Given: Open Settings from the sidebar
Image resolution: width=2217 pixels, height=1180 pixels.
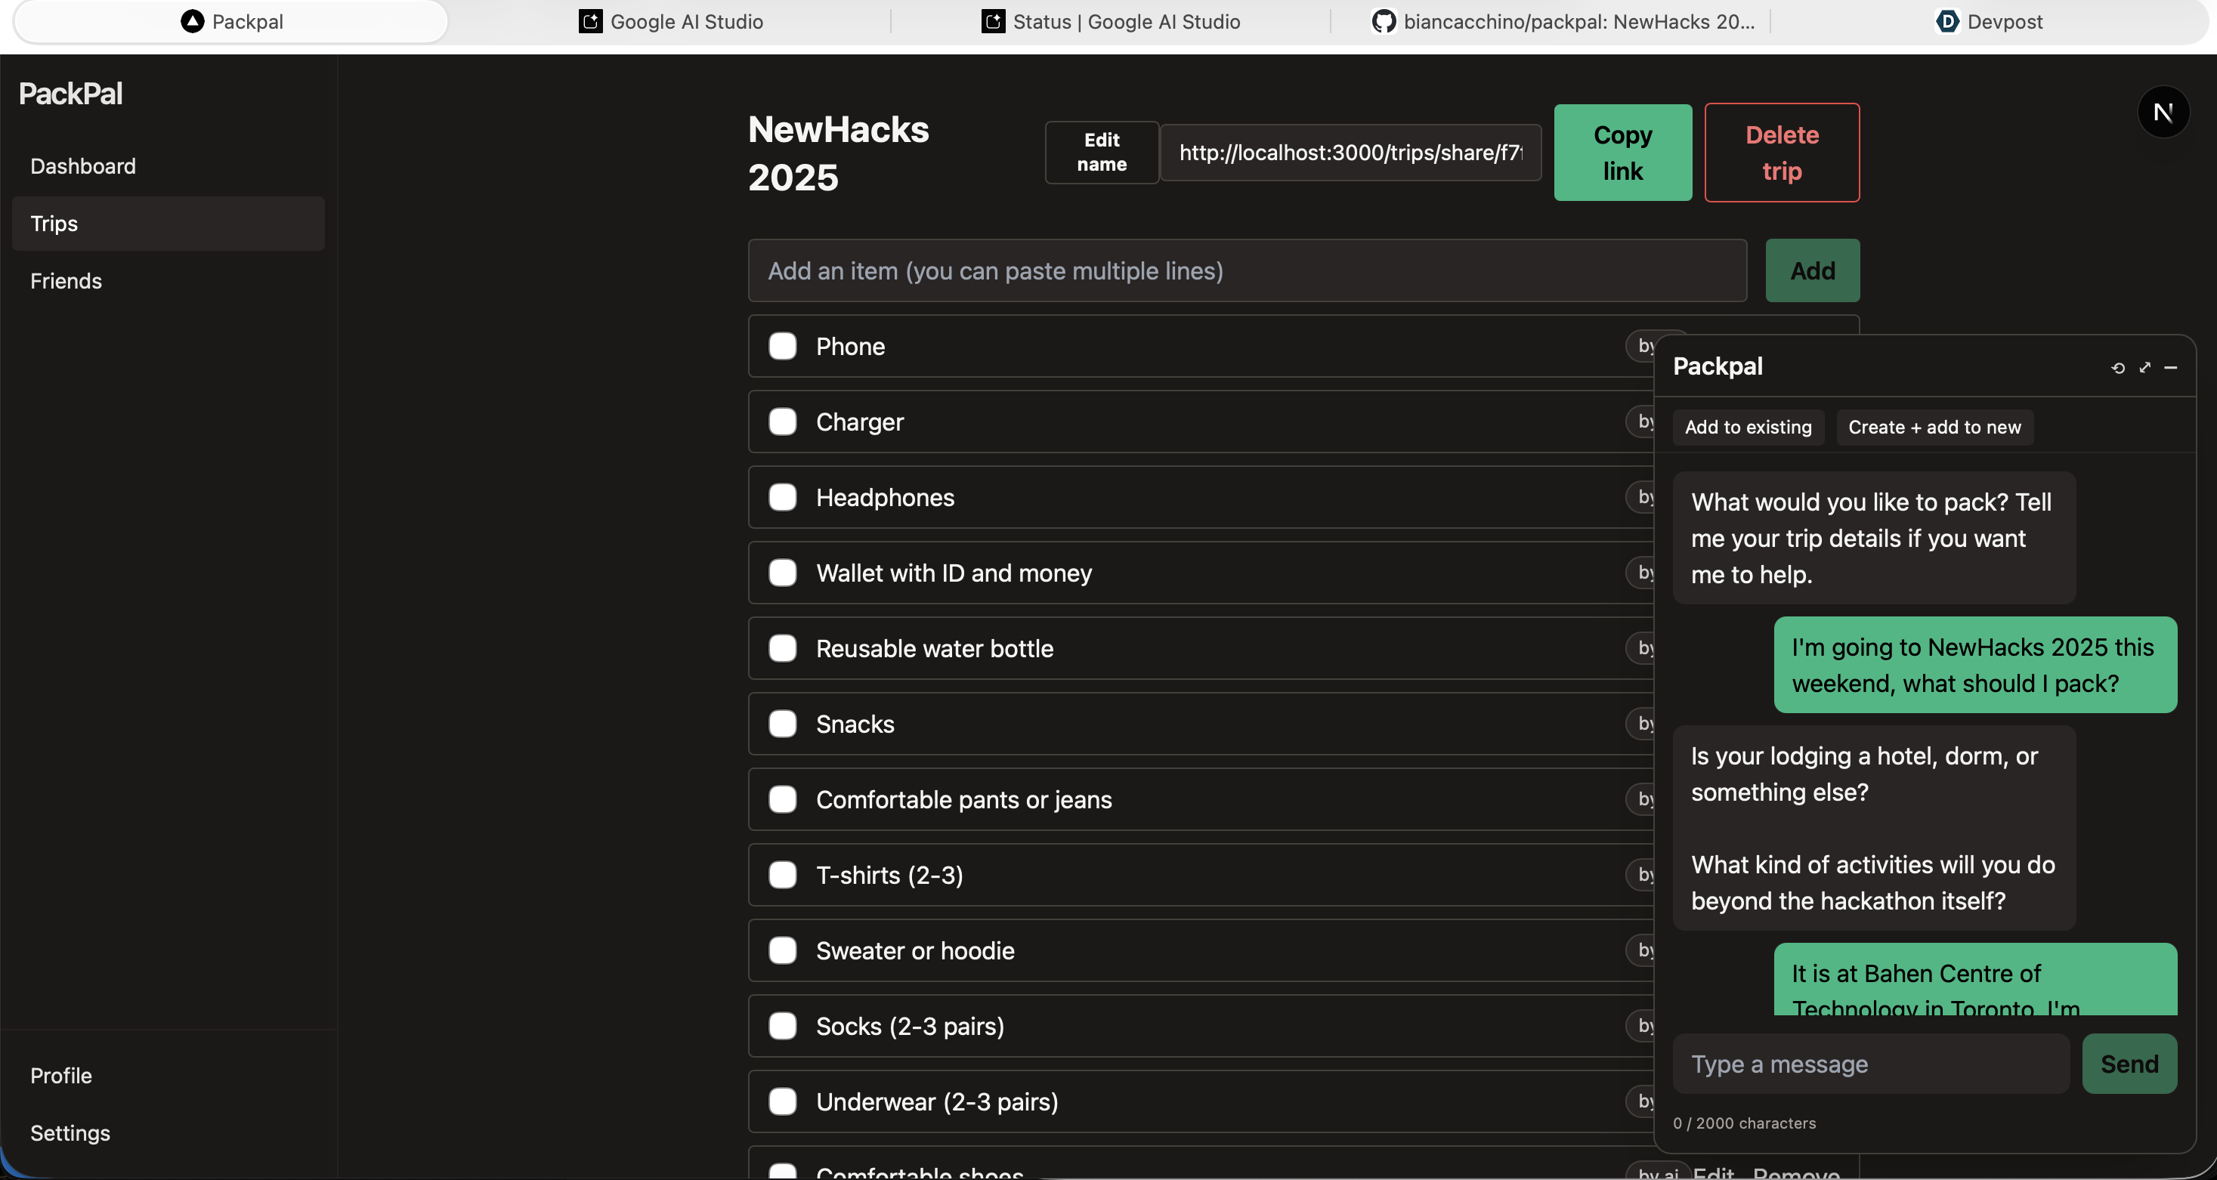Looking at the screenshot, I should click(x=70, y=1132).
